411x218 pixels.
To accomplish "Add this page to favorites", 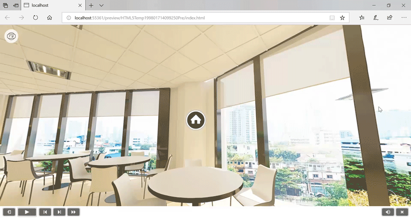I will pyautogui.click(x=342, y=18).
